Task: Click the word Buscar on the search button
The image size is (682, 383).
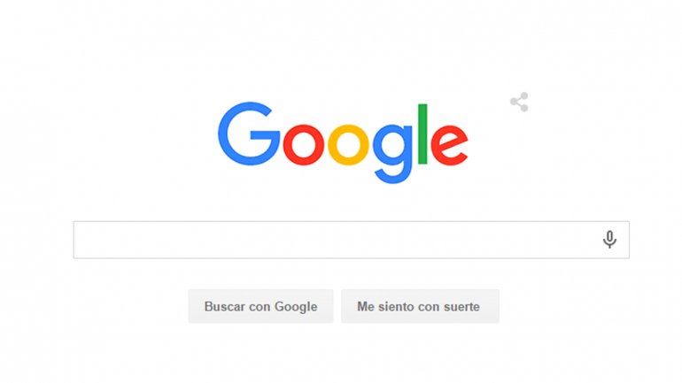Action: point(225,307)
